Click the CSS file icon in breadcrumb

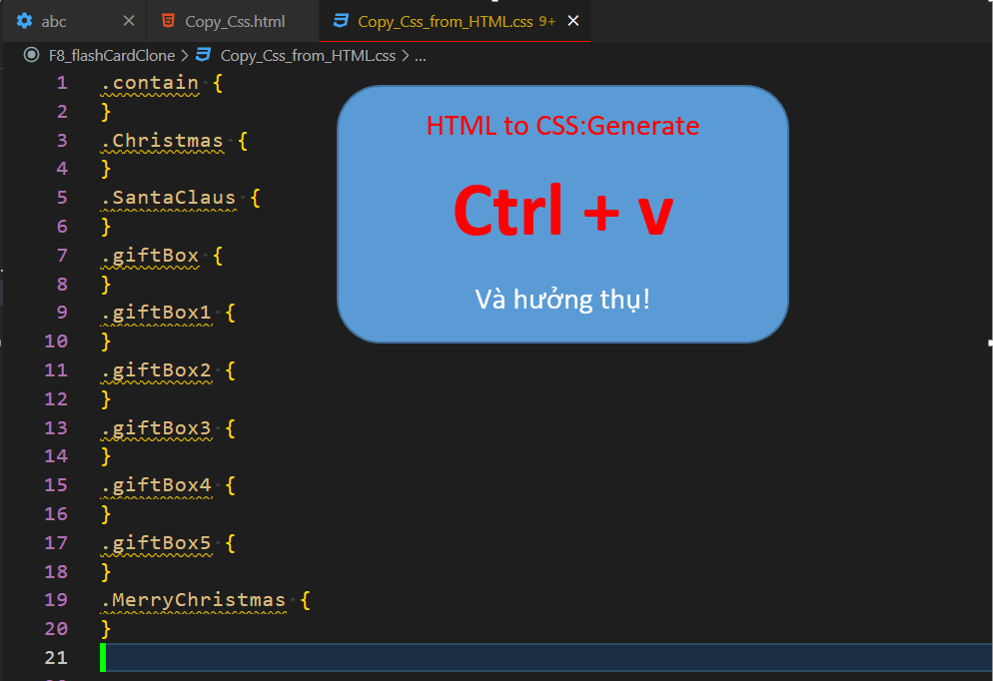coord(203,55)
